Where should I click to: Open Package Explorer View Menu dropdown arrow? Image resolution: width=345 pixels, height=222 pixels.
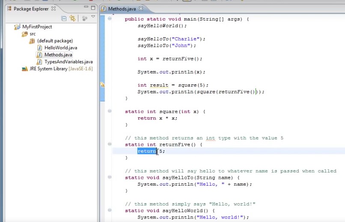click(x=93, y=17)
